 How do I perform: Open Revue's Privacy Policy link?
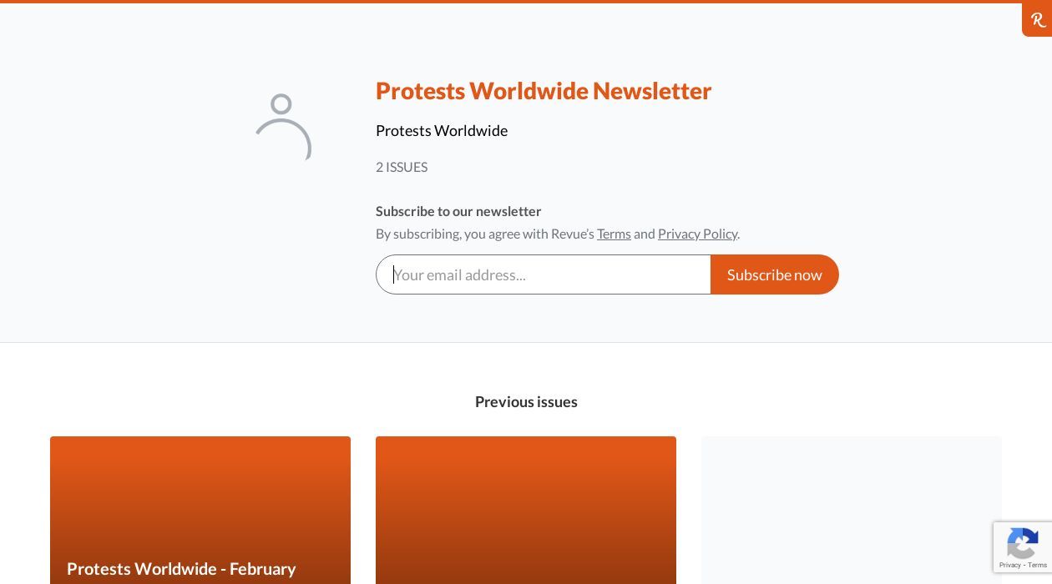click(697, 234)
